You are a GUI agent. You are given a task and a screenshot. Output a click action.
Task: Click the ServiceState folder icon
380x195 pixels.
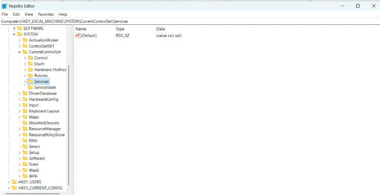pos(30,88)
